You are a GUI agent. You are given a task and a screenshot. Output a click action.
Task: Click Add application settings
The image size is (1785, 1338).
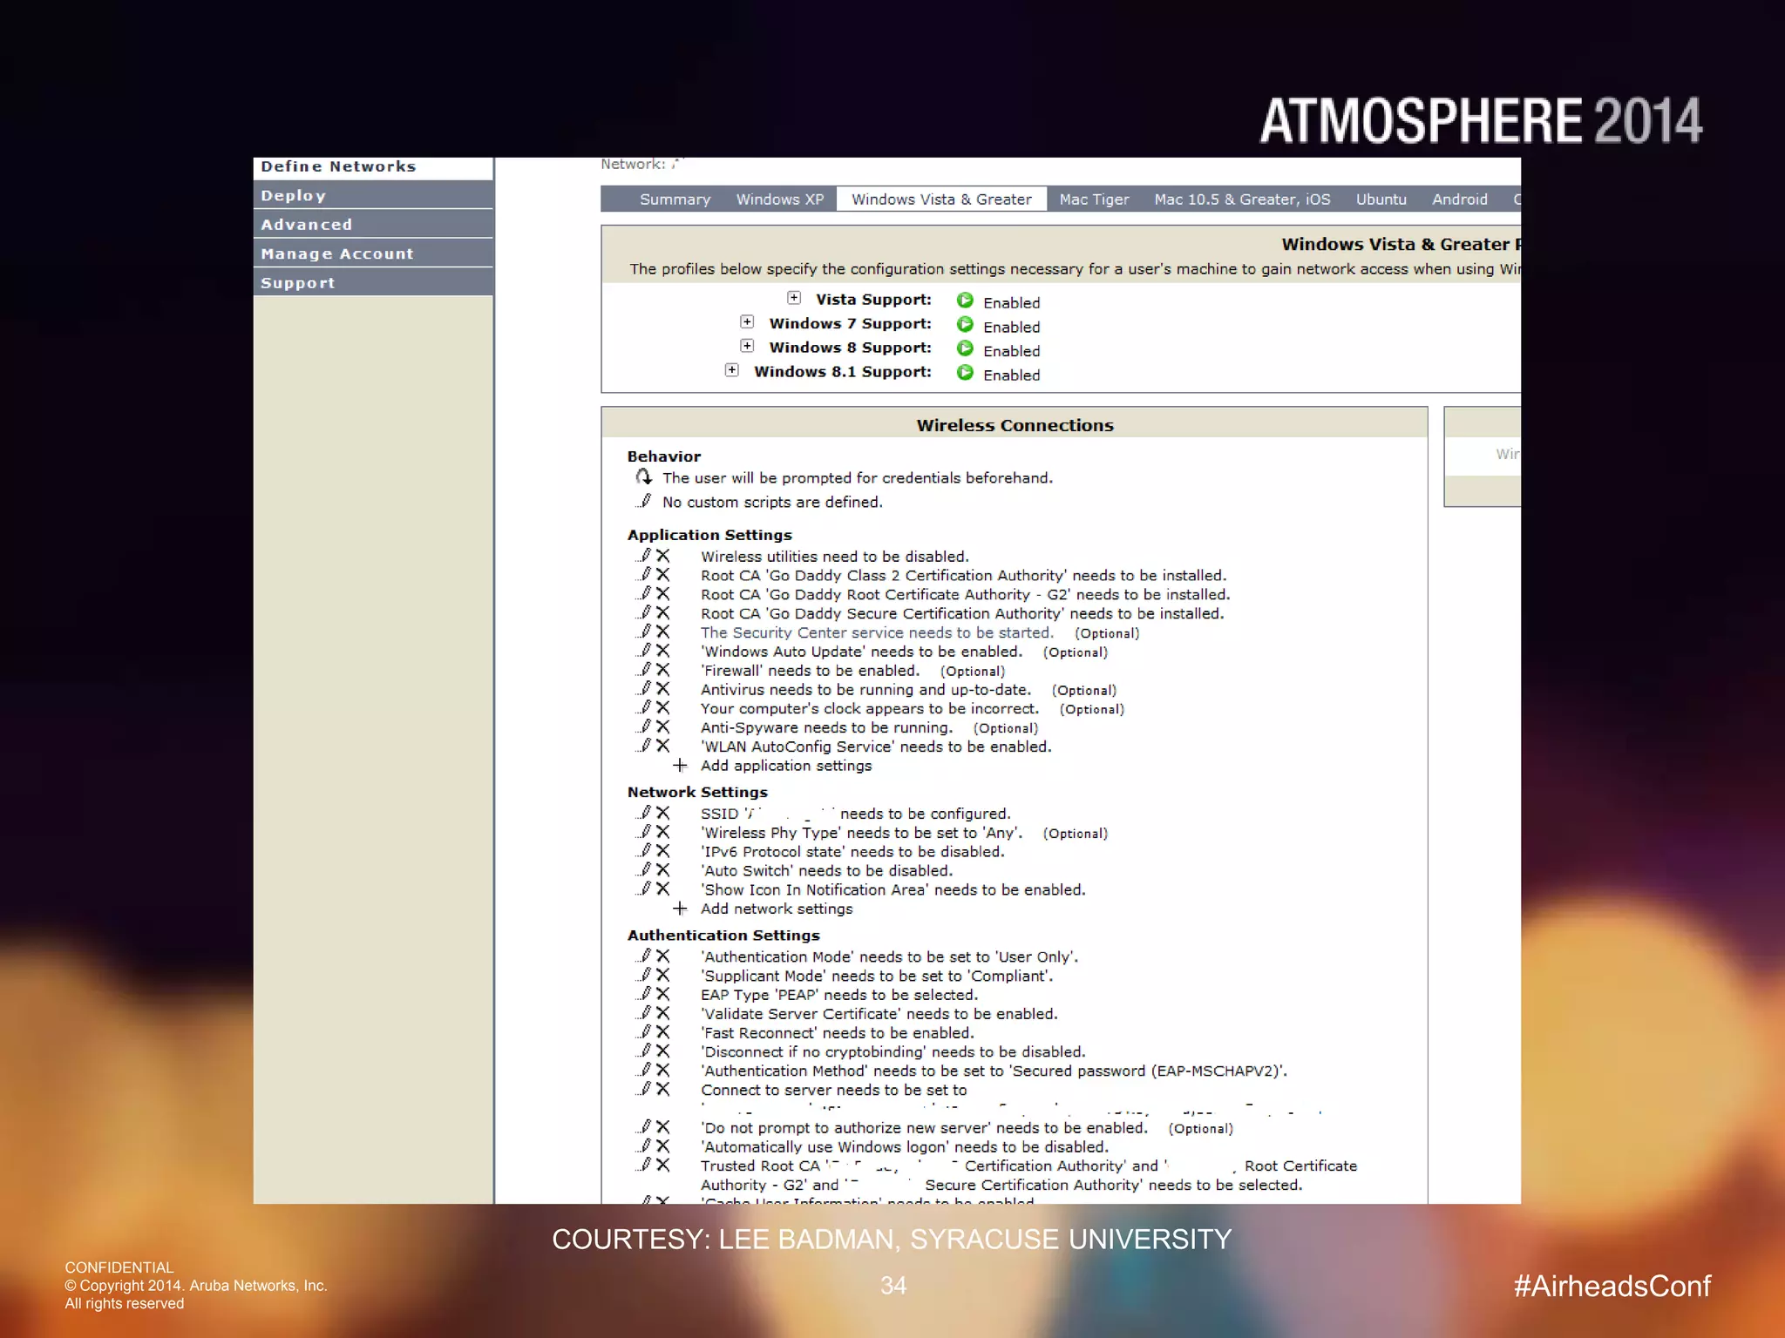tap(785, 766)
